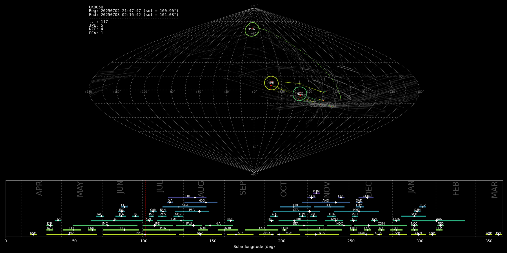Viewport: 507px width, 253px height.
Task: Click the DRA shower label in the timeline
Action: (273, 214)
